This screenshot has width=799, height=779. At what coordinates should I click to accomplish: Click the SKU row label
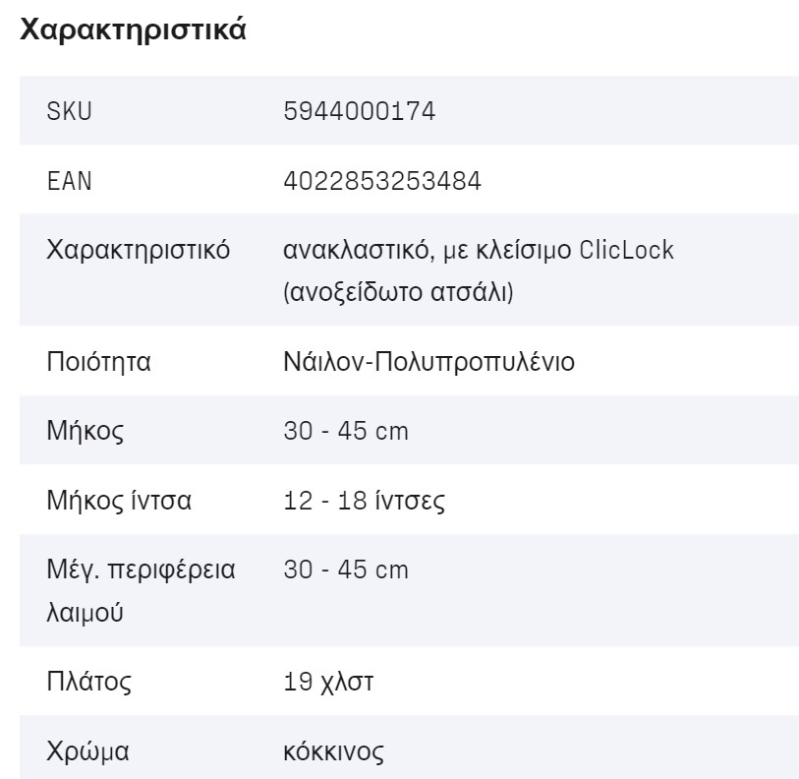click(x=69, y=111)
